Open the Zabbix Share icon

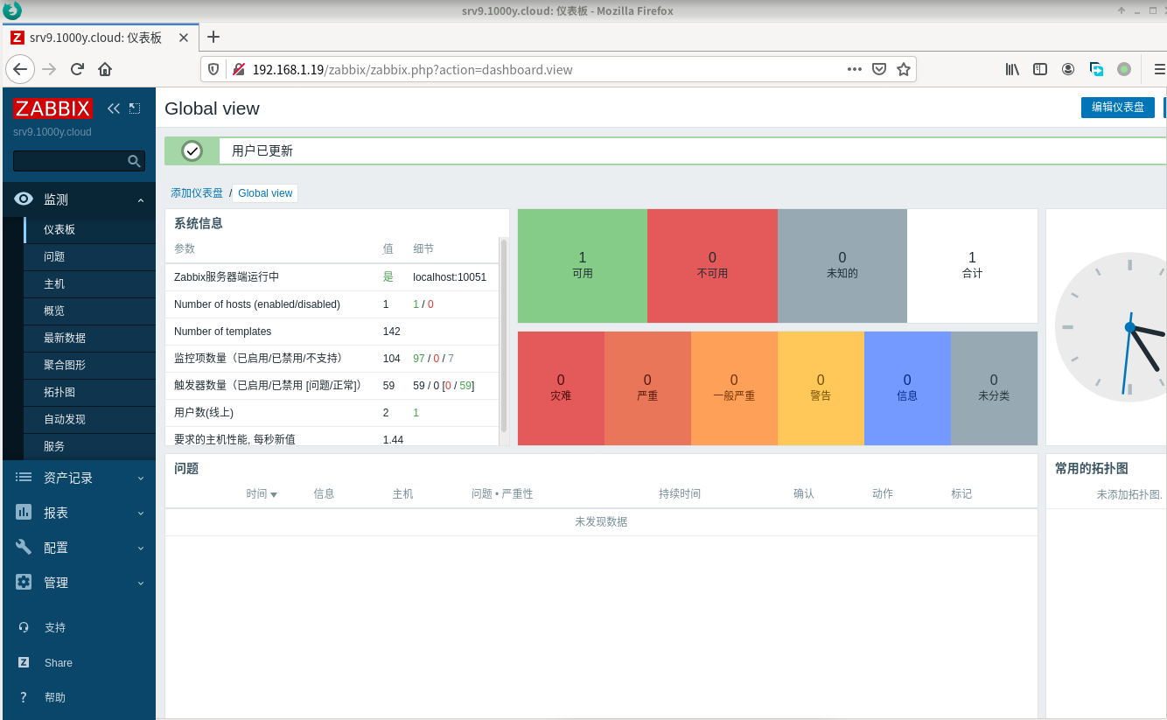[23, 662]
